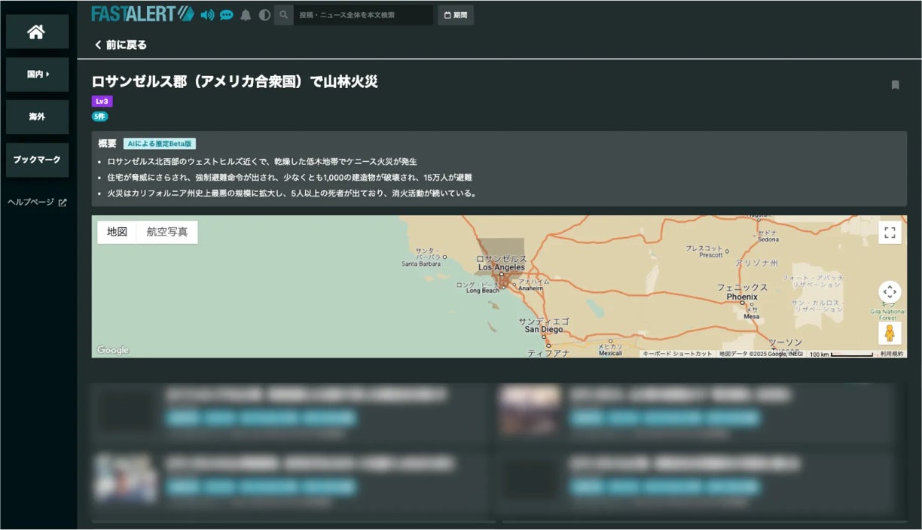Switch the map to 航空写真 view

pyautogui.click(x=166, y=232)
